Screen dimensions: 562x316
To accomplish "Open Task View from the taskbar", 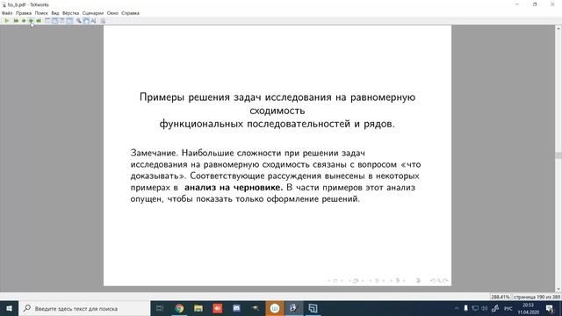I will click(x=160, y=308).
